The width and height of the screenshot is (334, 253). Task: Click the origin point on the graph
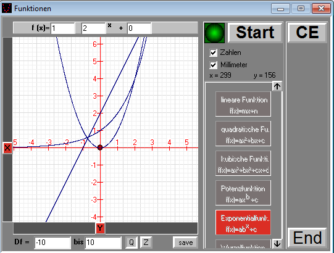point(100,147)
